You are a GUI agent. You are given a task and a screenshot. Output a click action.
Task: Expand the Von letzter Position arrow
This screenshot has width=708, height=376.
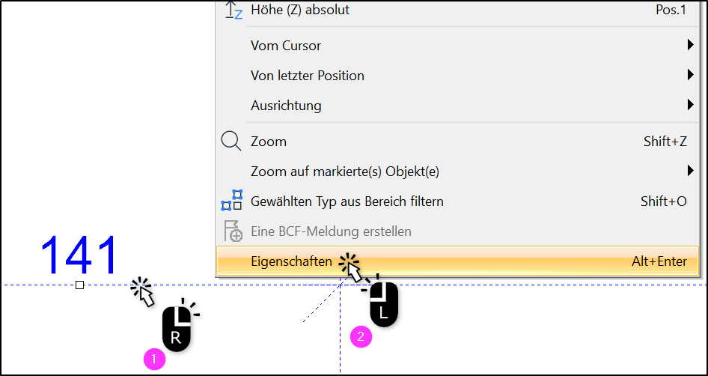point(690,75)
